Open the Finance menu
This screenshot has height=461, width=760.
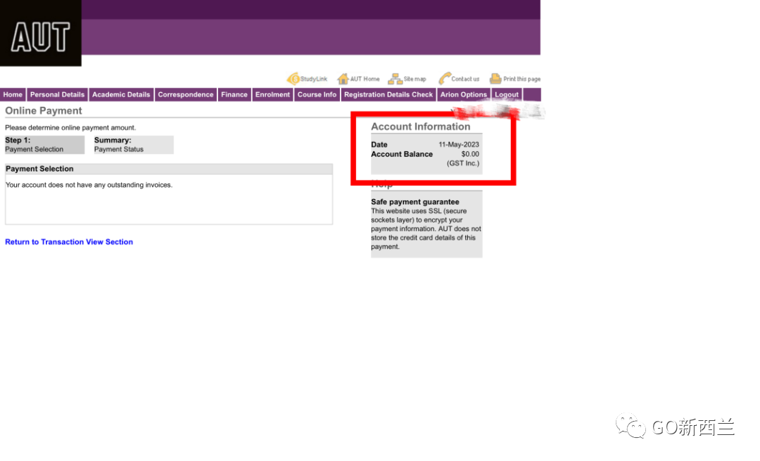coord(234,94)
